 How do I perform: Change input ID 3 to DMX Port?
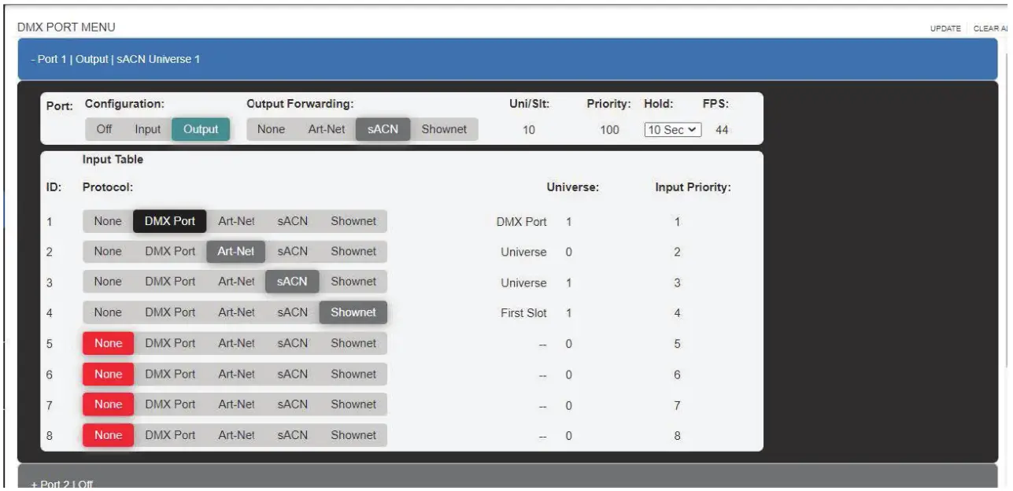(x=169, y=282)
